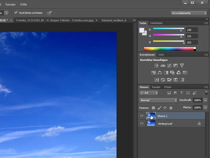Viewport: 210px width, 158px height.
Task: Click the tablet pressure icon in options bar
Action: (49, 13)
